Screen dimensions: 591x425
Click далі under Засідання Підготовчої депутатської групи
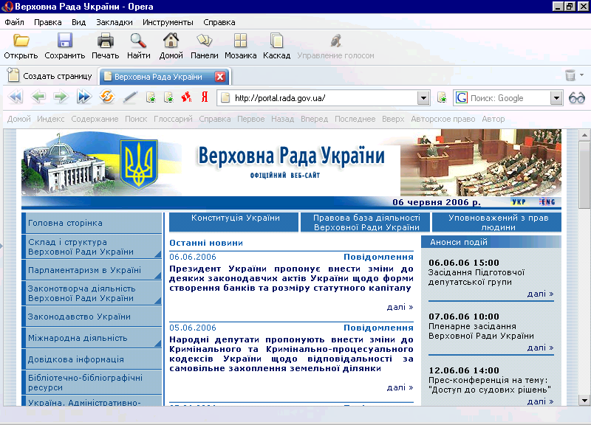coord(540,294)
